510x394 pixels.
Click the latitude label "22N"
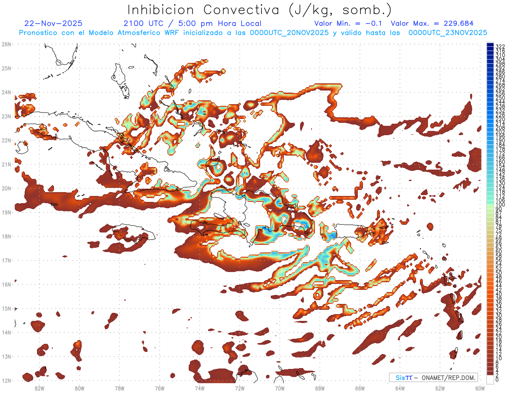[6, 140]
